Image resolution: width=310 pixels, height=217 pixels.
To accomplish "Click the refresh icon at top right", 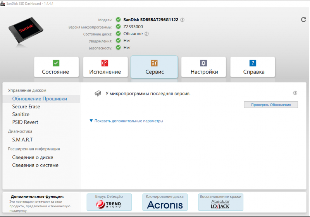I will pyautogui.click(x=303, y=19).
